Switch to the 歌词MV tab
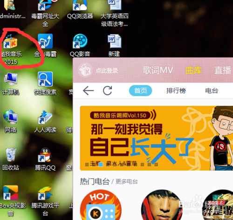This screenshot has height=220, width=233. click(x=158, y=70)
